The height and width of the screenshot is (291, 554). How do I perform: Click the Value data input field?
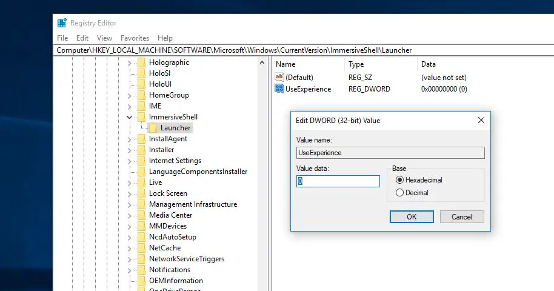click(338, 181)
